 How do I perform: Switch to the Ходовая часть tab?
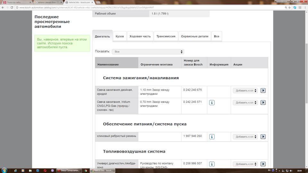click(x=140, y=36)
